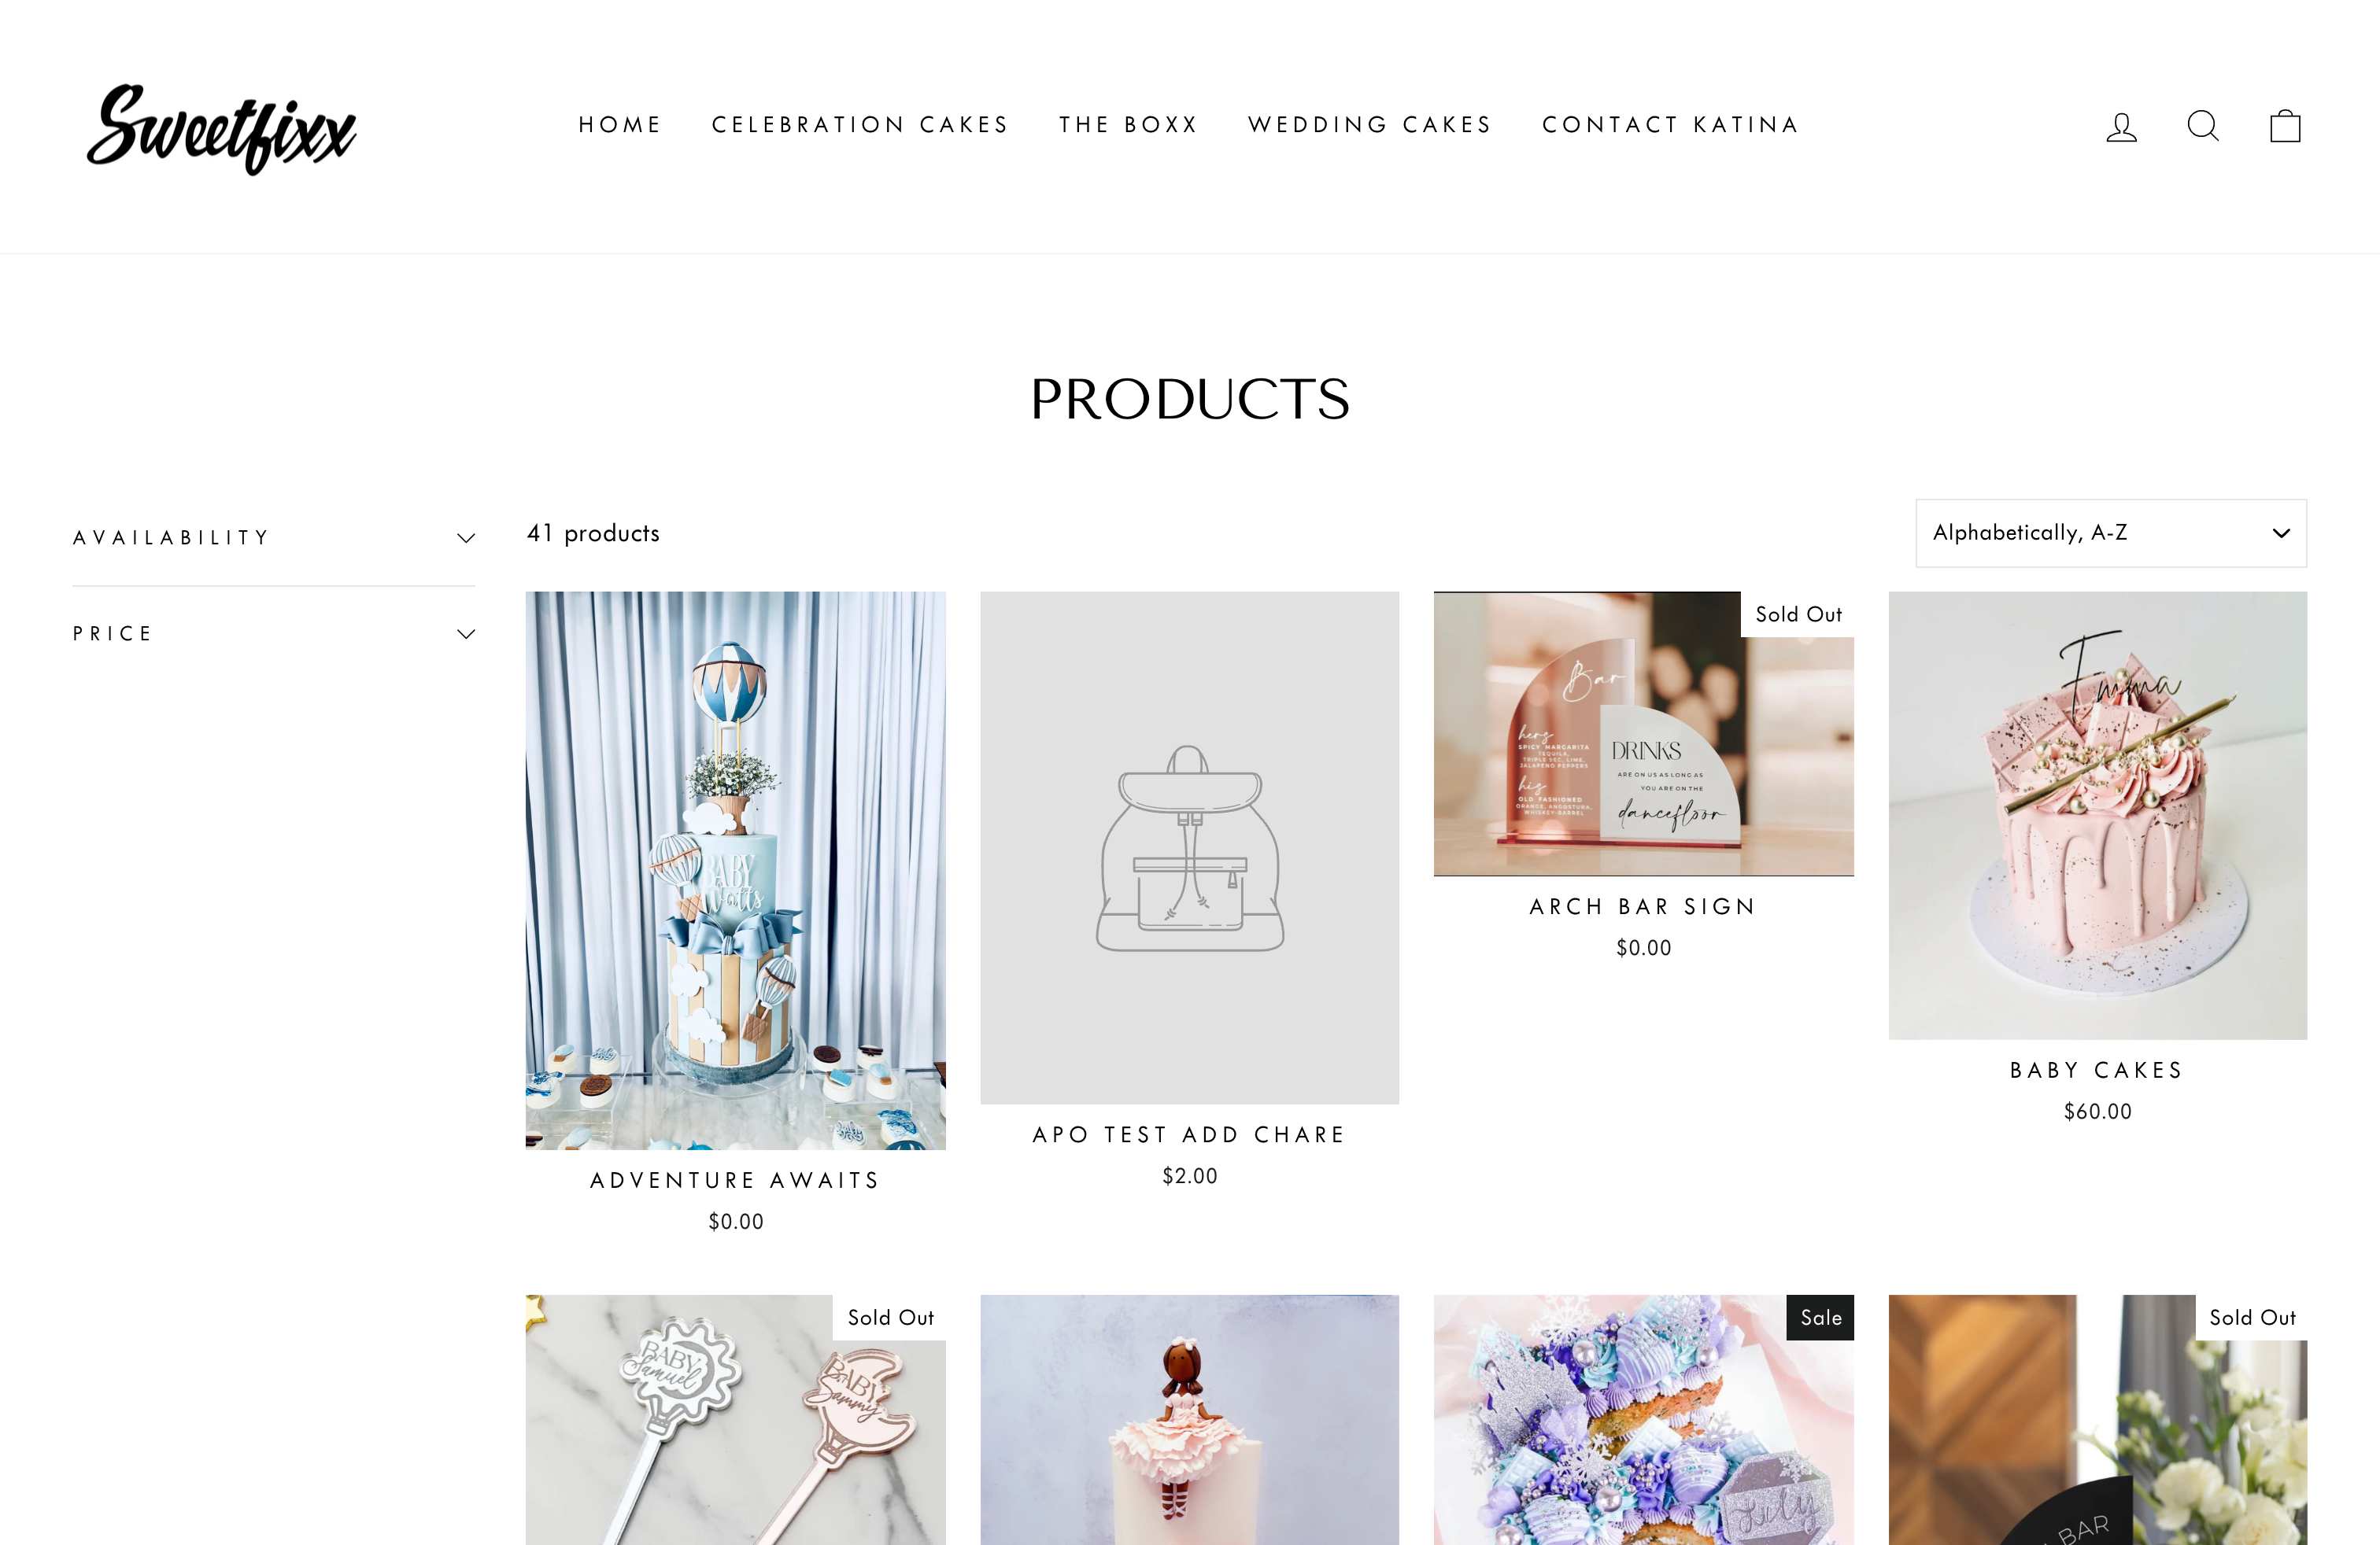
Task: Open the Adventure Awaits product title
Action: (735, 1180)
